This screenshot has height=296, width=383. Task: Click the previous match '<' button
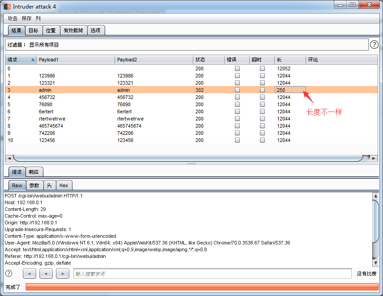[29, 274]
